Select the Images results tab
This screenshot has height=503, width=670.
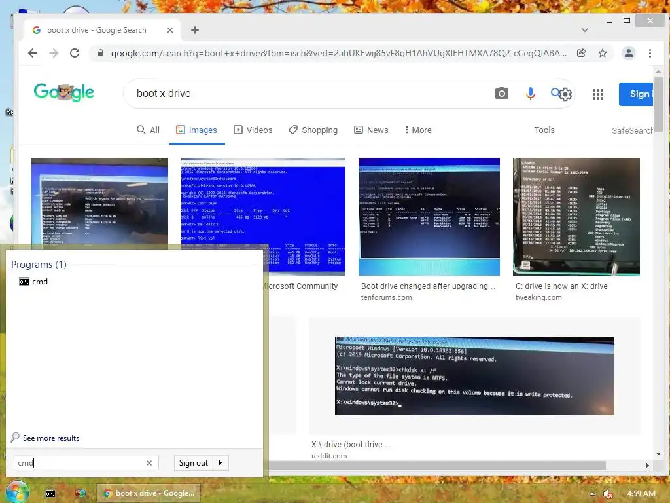pos(196,130)
